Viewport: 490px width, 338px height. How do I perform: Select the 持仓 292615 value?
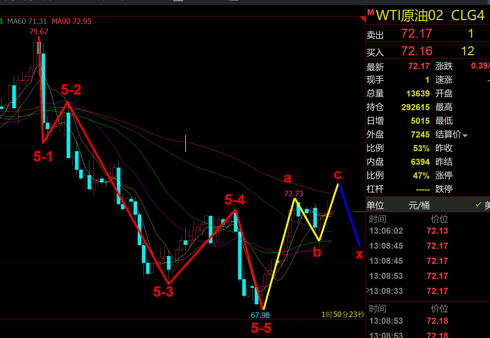[x=416, y=107]
